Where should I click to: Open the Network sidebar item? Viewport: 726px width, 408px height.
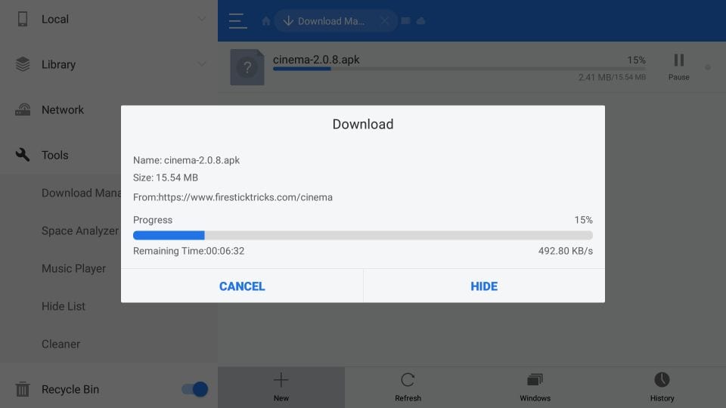click(x=63, y=110)
